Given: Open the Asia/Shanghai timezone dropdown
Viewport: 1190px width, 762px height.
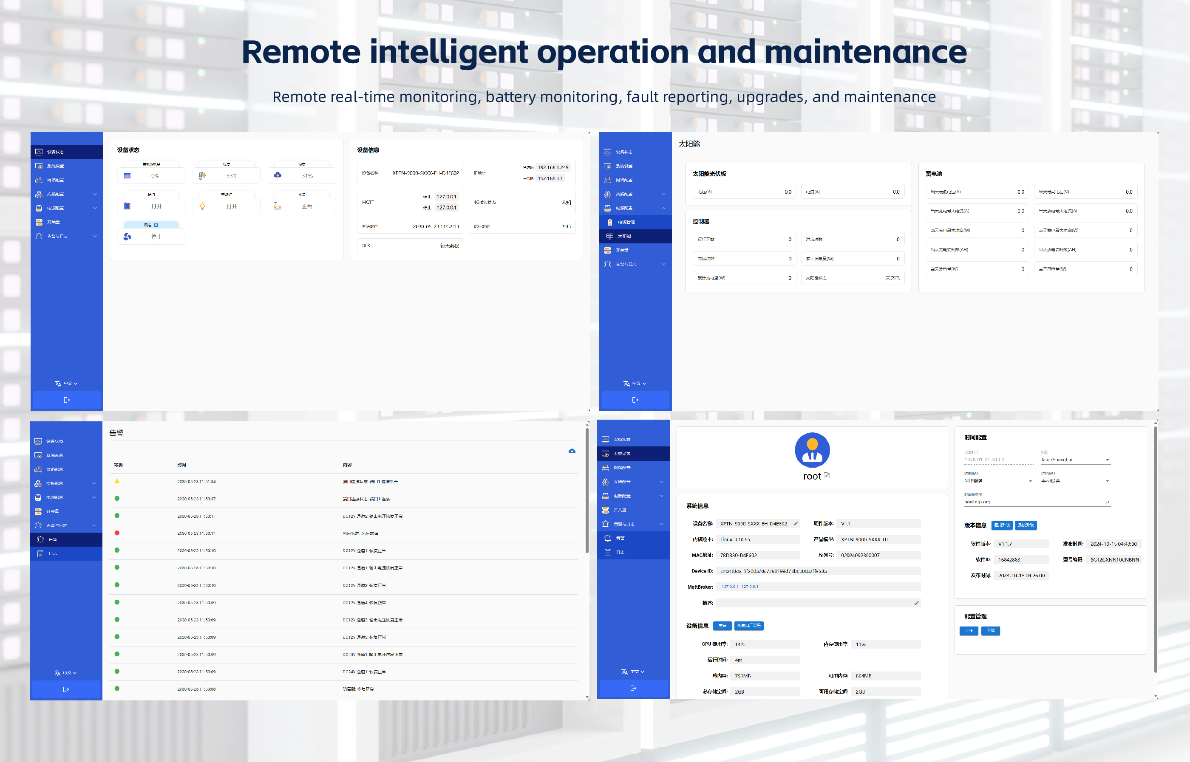Looking at the screenshot, I should pyautogui.click(x=1075, y=460).
